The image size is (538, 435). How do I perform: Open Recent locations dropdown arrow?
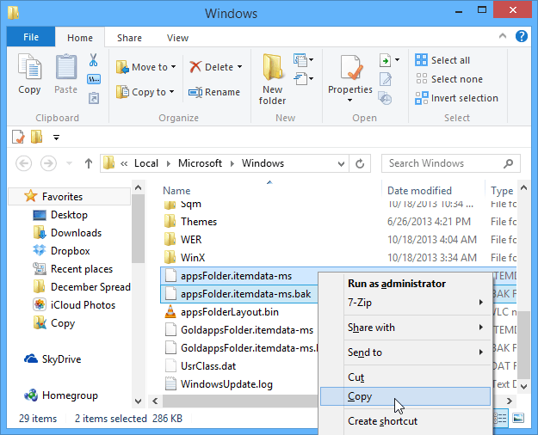70,163
